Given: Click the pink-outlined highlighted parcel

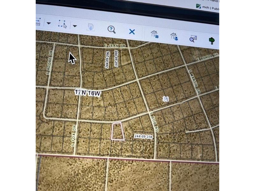Looking at the screenshot, I should coord(118,131).
